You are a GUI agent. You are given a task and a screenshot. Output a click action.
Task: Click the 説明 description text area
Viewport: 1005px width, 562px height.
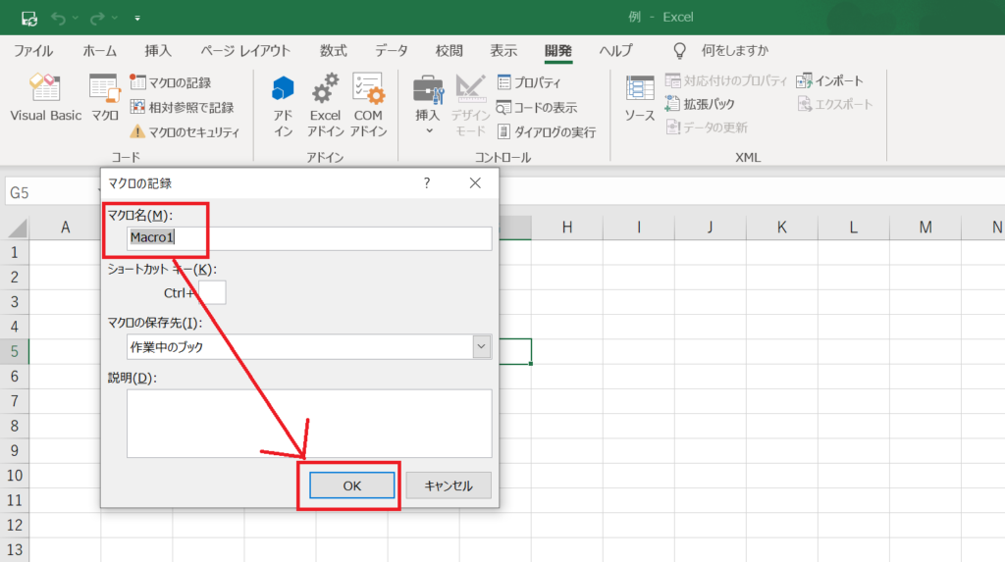click(x=309, y=423)
